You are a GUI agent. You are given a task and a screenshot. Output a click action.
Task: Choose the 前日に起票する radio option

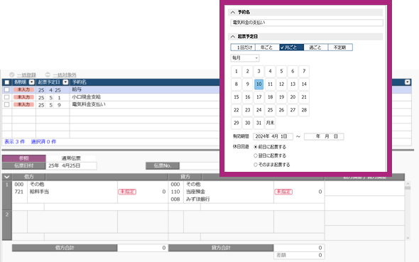coord(256,147)
